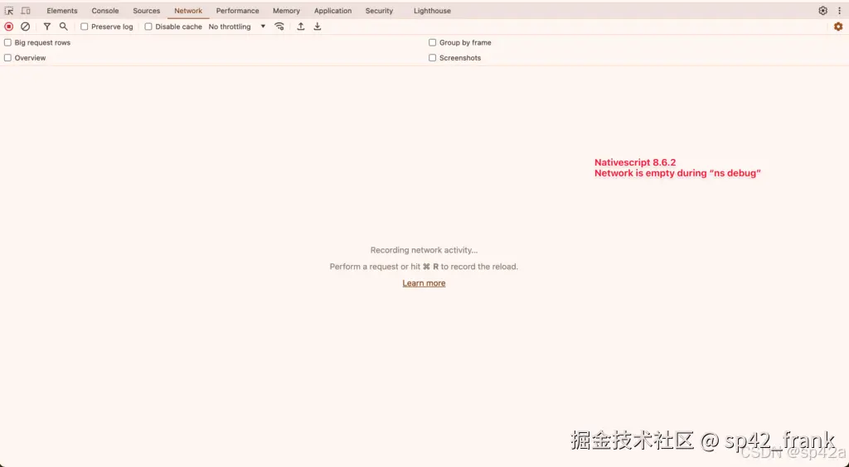Open the No throttling dropdown
This screenshot has width=849, height=467.
(237, 26)
